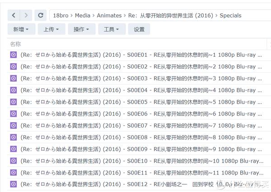Screen dimensions: 271x192
Task: Click the video icon of the S00E05 file
Action: (x=13, y=102)
